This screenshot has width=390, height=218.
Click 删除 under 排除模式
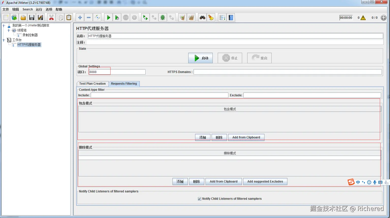coord(197,181)
